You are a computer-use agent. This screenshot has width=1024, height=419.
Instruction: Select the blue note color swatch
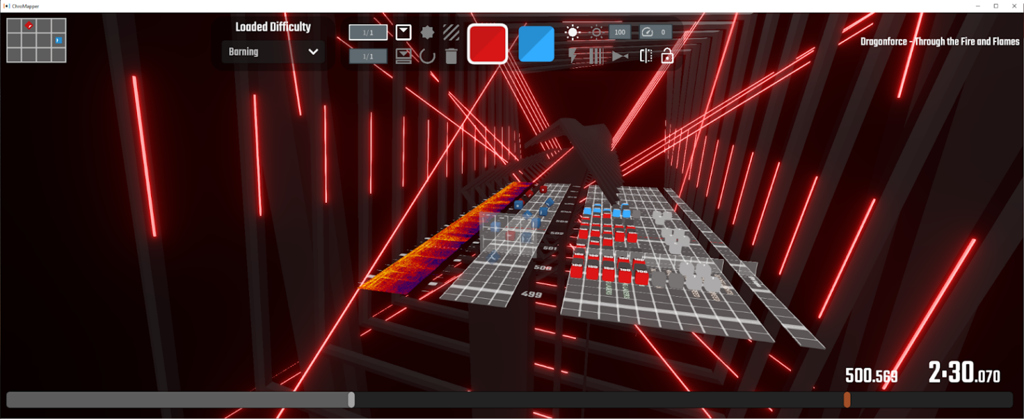pos(536,44)
